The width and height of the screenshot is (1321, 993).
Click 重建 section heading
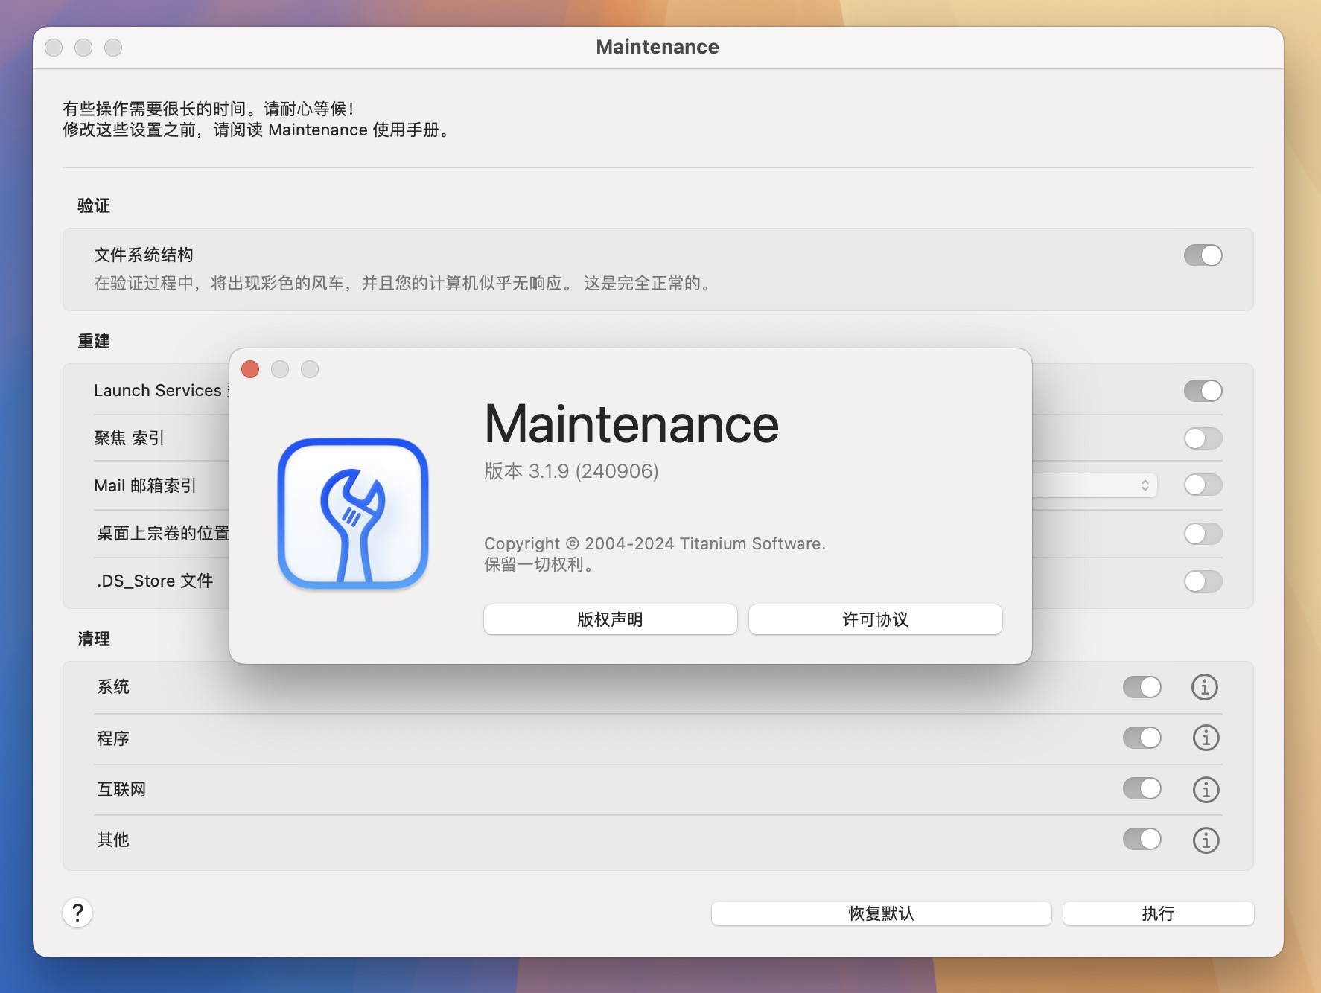(x=94, y=341)
